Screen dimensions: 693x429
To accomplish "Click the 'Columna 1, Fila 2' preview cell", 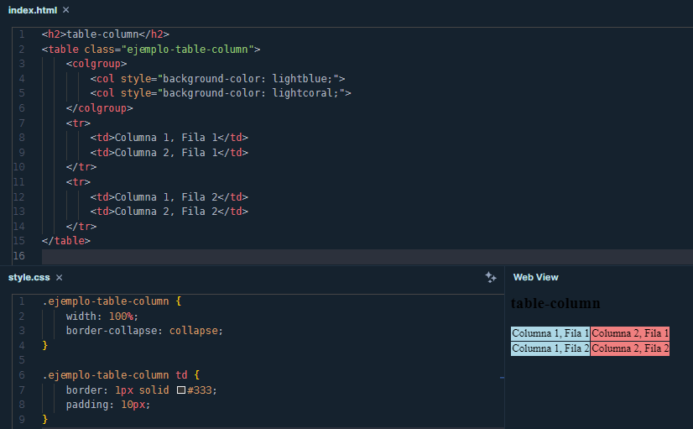I will (550, 348).
